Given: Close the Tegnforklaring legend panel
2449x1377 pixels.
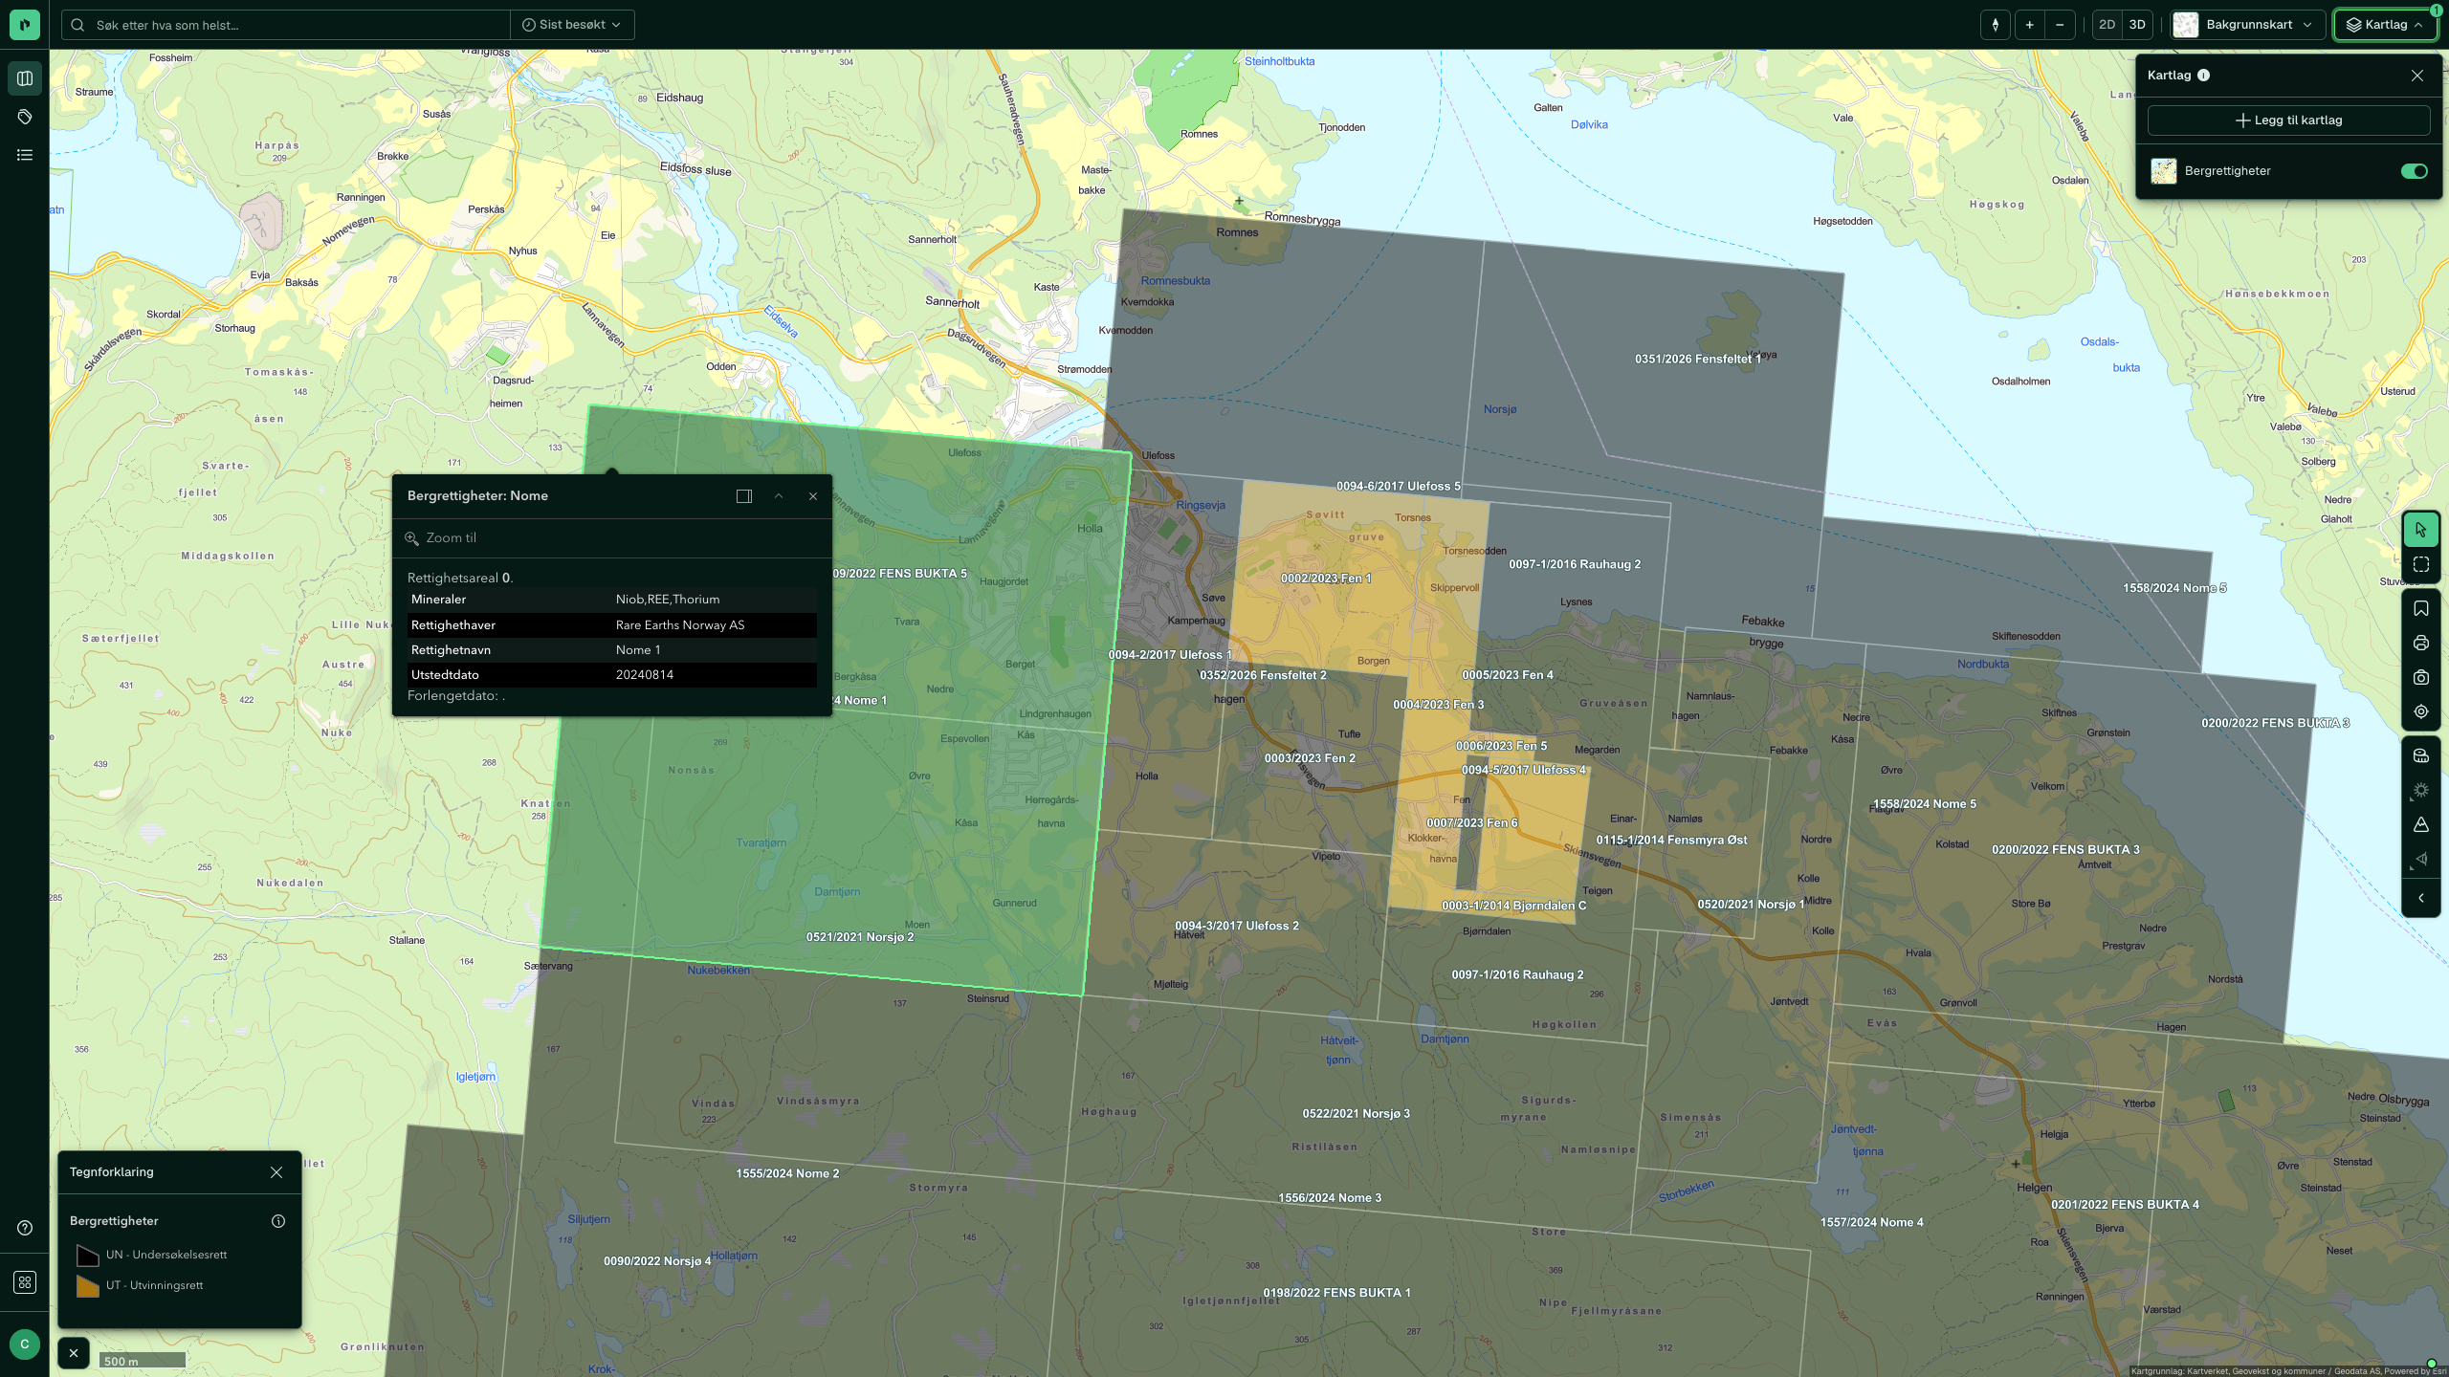Looking at the screenshot, I should point(276,1172).
